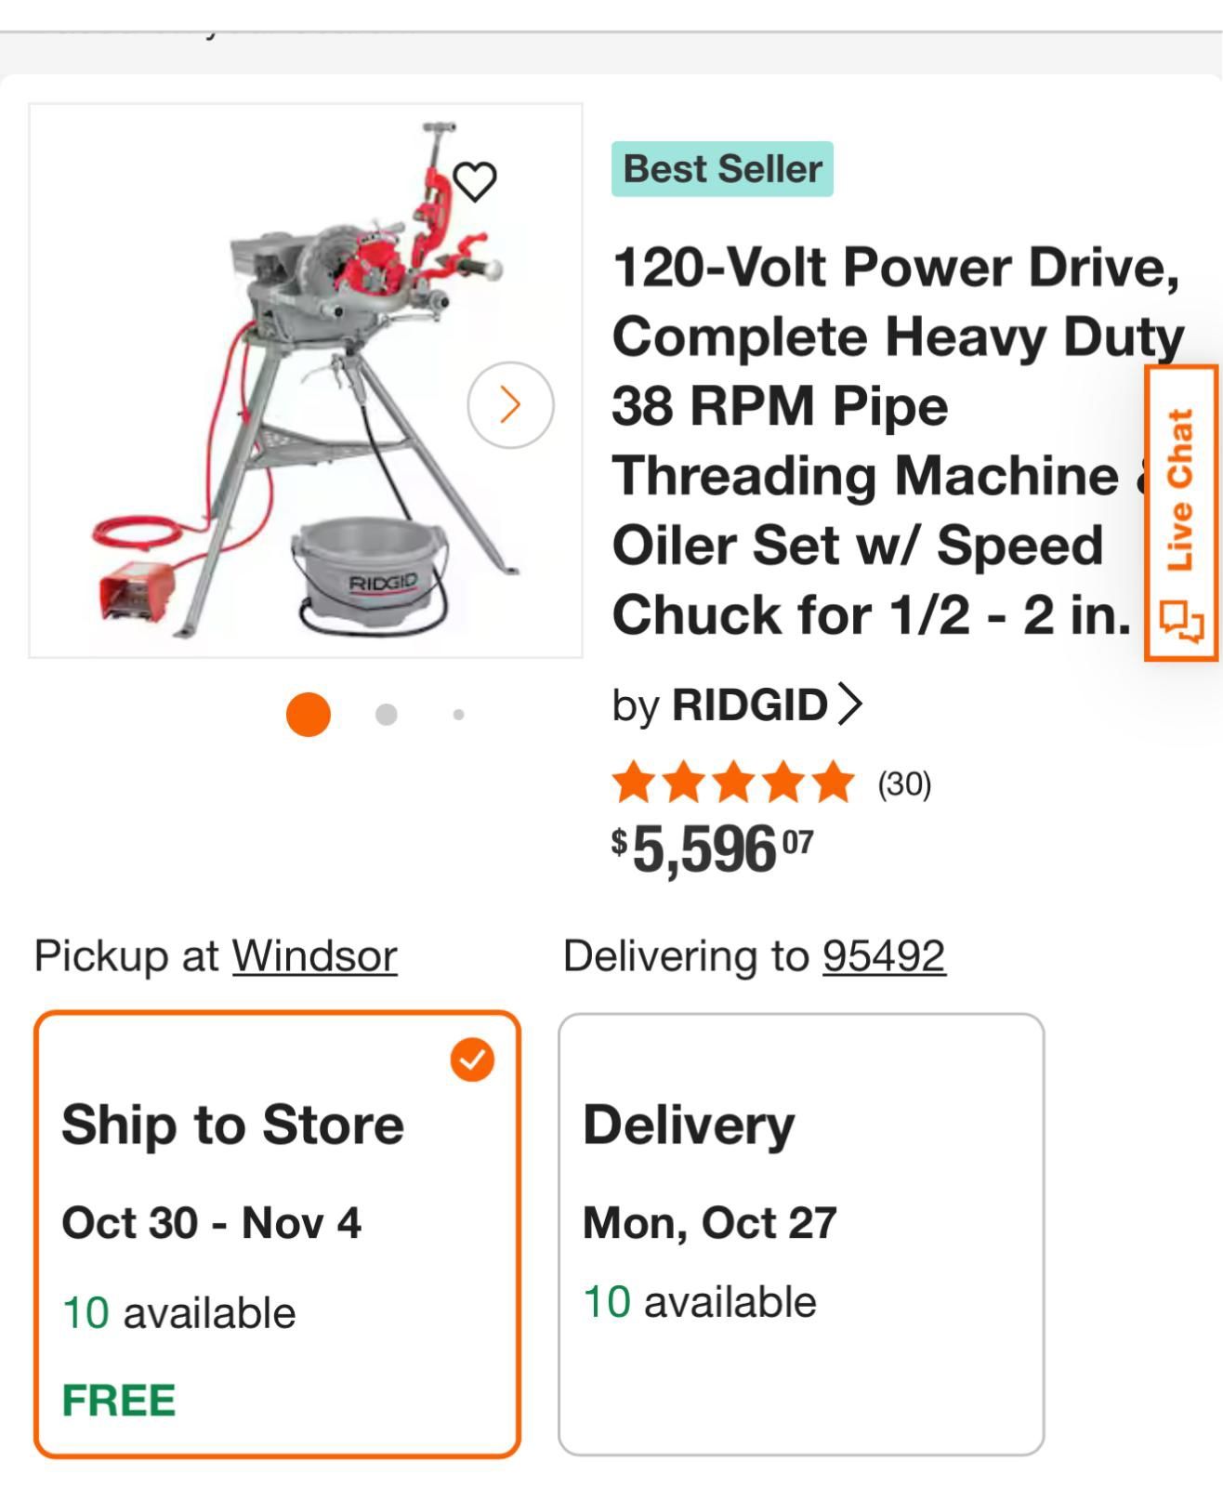The image size is (1223, 1487).
Task: Open the (30) reviews count
Action: [904, 784]
